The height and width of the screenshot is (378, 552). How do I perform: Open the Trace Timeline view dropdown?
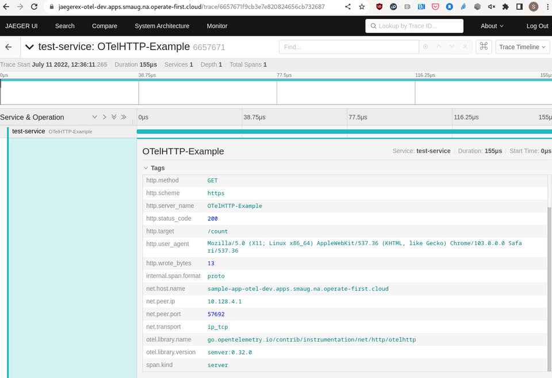(x=523, y=47)
